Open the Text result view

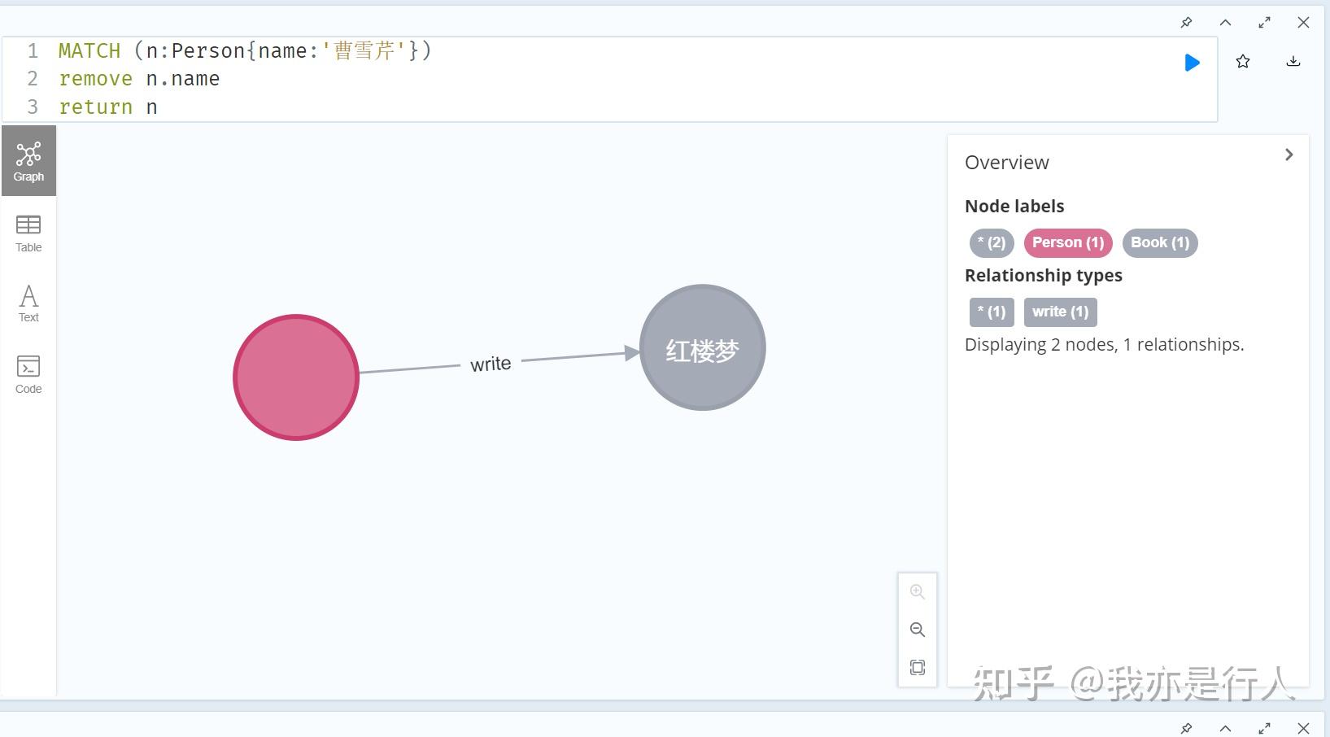click(28, 303)
